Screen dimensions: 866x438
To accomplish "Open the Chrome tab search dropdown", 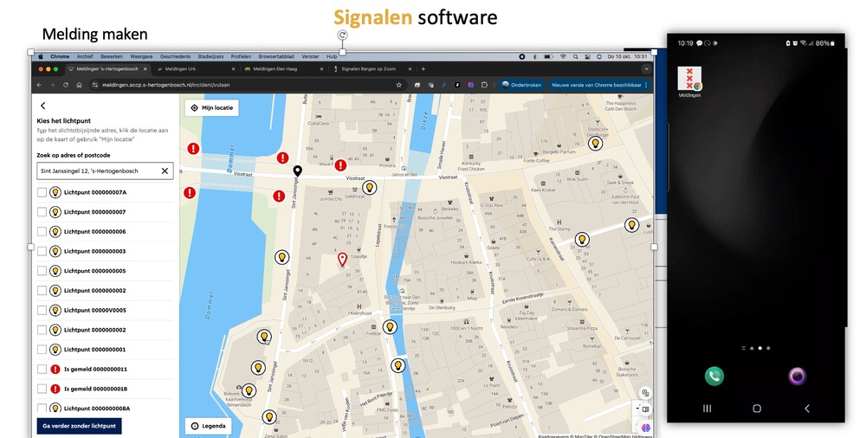I will coord(646,69).
